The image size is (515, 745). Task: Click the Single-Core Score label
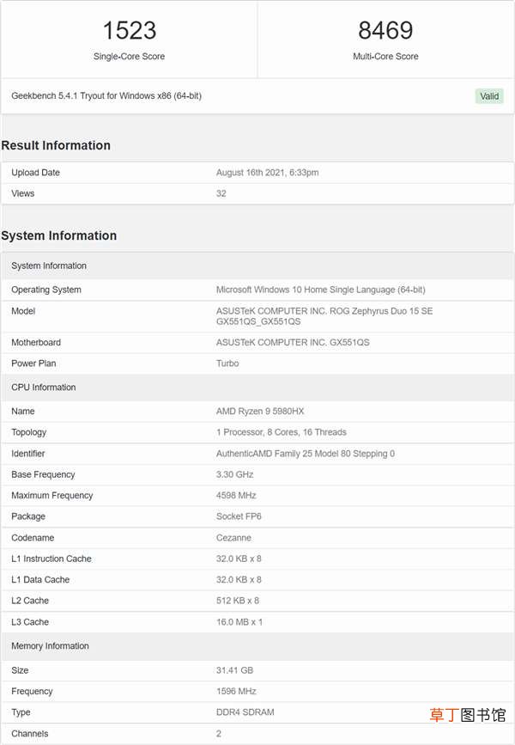(129, 57)
